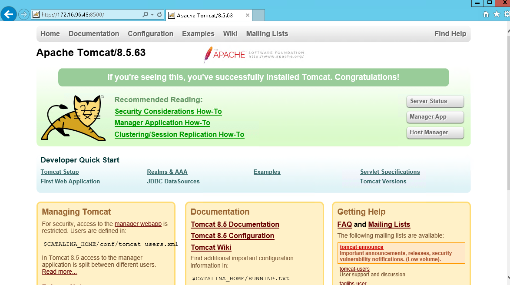Open Home in the Tomcat navigation bar
Image resolution: width=510 pixels, height=285 pixels.
coord(50,34)
